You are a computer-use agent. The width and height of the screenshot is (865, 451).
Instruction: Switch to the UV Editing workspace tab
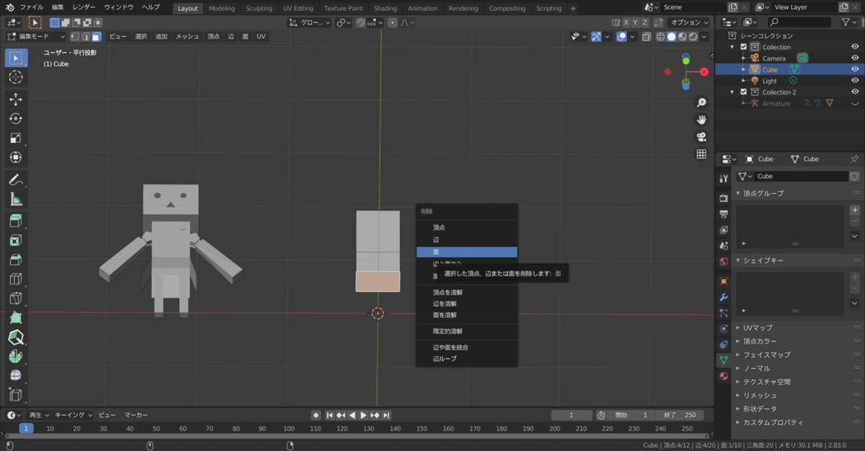click(x=298, y=9)
